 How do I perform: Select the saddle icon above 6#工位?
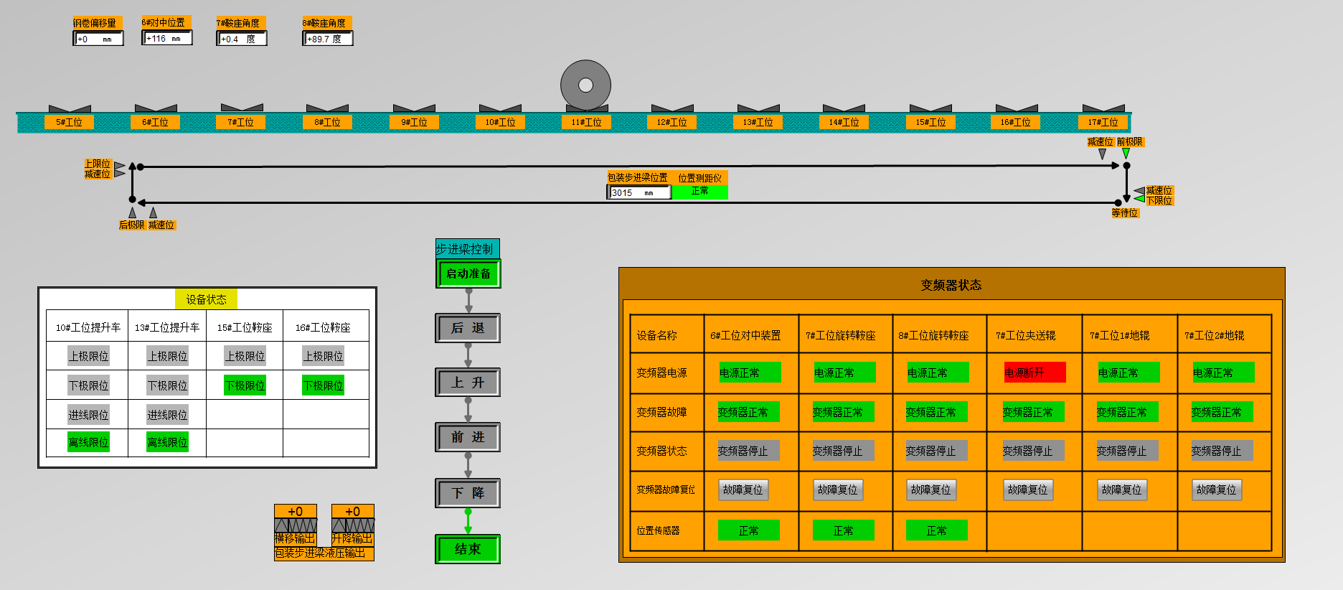[156, 108]
